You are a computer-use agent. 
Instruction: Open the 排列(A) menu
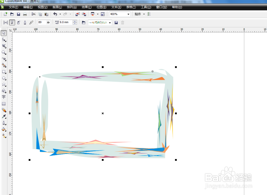click(72, 7)
